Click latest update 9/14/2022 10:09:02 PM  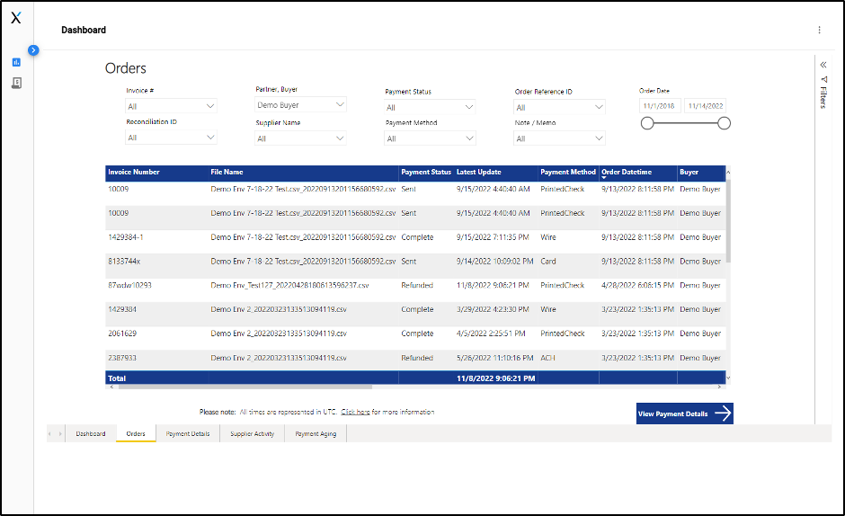[494, 261]
